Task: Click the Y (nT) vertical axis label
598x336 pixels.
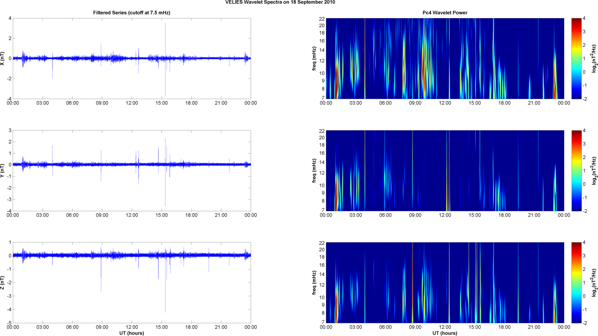Action: 3,171
